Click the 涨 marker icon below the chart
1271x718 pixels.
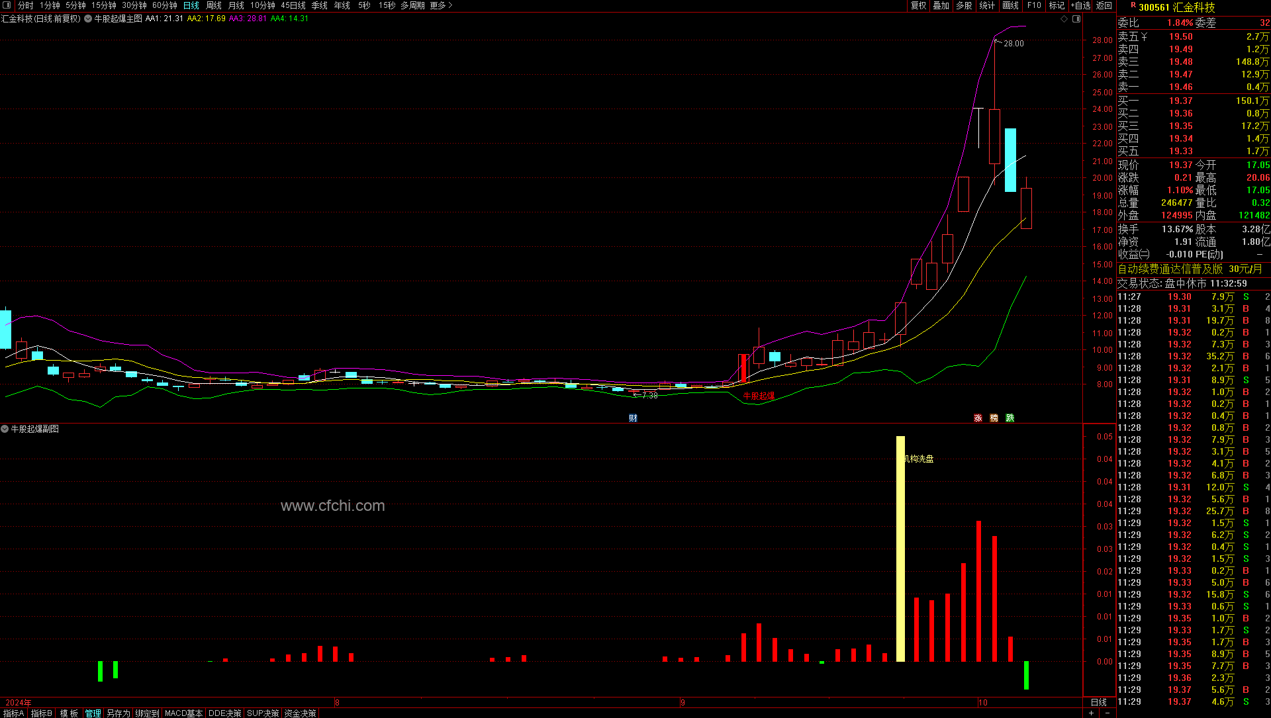click(978, 418)
